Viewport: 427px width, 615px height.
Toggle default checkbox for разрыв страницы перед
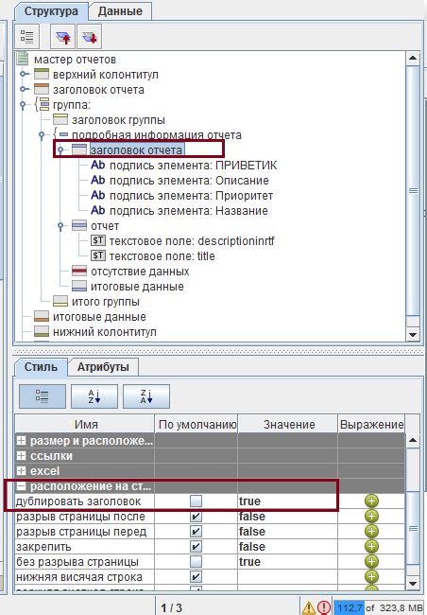click(196, 532)
